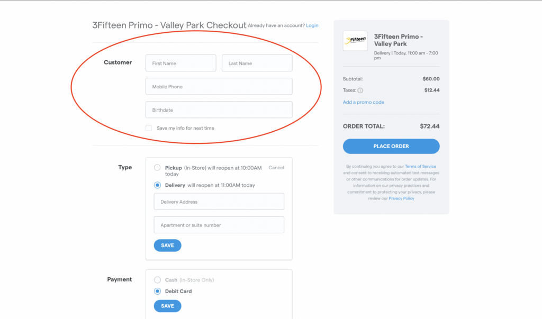Image resolution: width=542 pixels, height=319 pixels.
Task: Choose Debit Card payment option
Action: [x=157, y=291]
